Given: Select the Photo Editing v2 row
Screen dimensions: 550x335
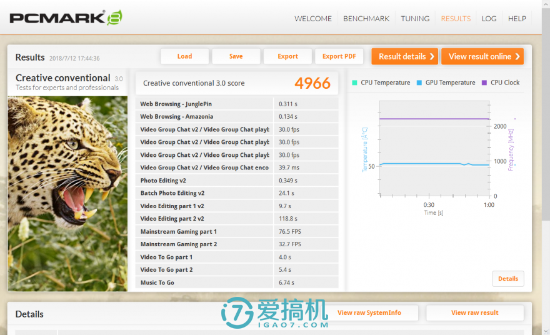Looking at the screenshot, I should 237,180.
